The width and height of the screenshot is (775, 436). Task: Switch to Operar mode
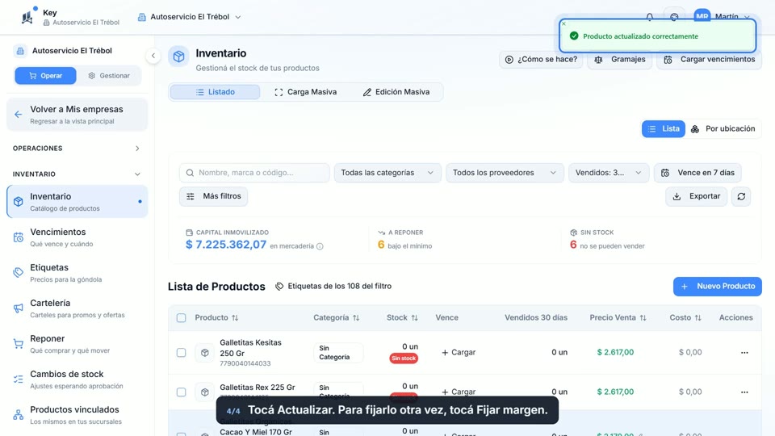tap(45, 76)
